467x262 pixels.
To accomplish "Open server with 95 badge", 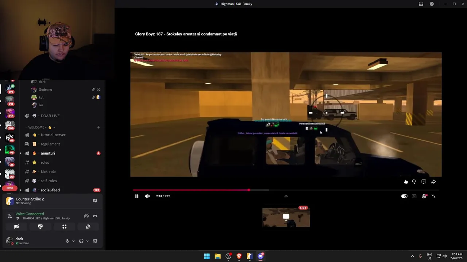I will pos(10,149).
